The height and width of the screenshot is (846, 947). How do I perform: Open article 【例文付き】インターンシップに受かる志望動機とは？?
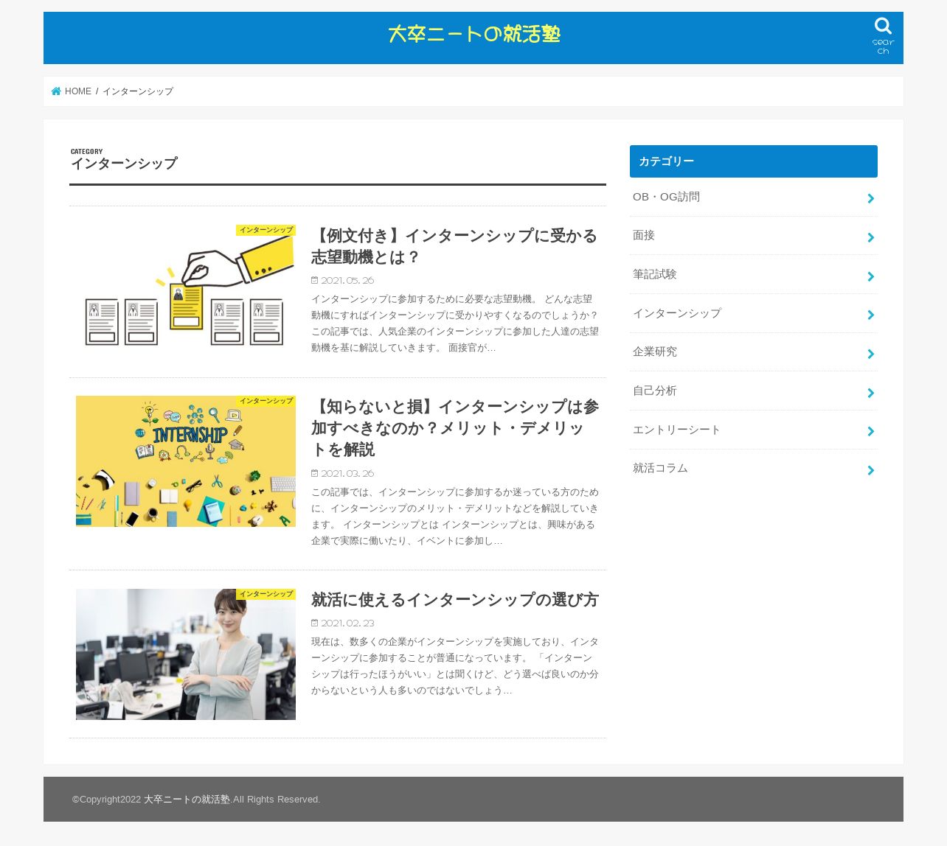pos(454,246)
